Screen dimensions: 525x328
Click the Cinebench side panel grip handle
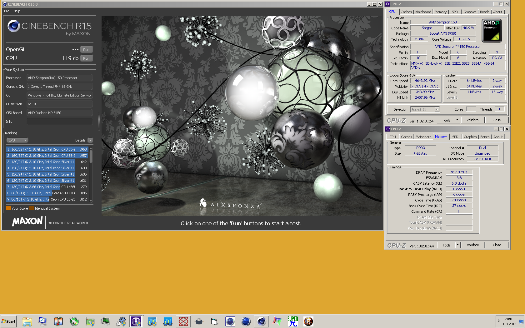[x=99, y=122]
